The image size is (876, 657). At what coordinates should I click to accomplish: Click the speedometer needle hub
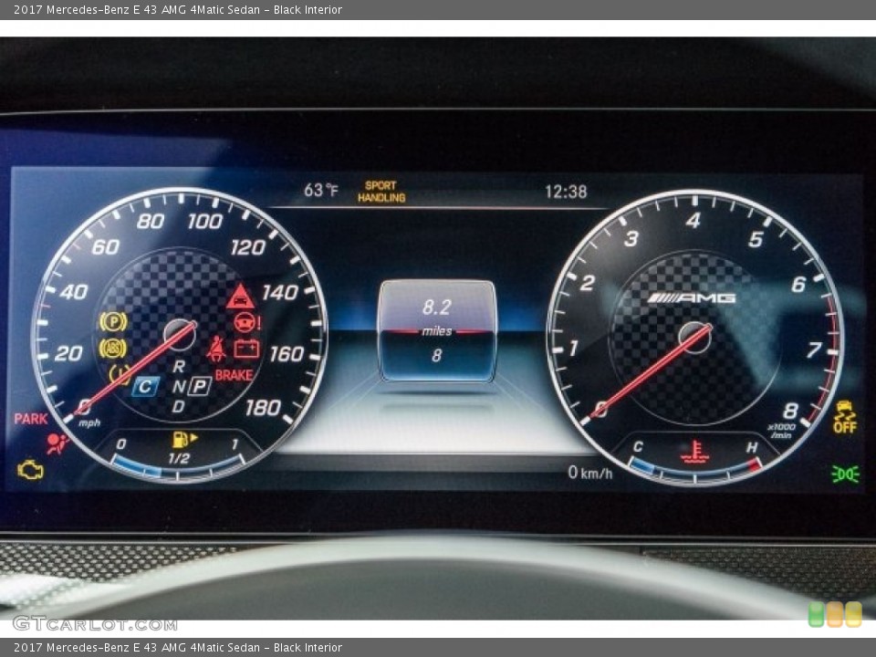180,335
